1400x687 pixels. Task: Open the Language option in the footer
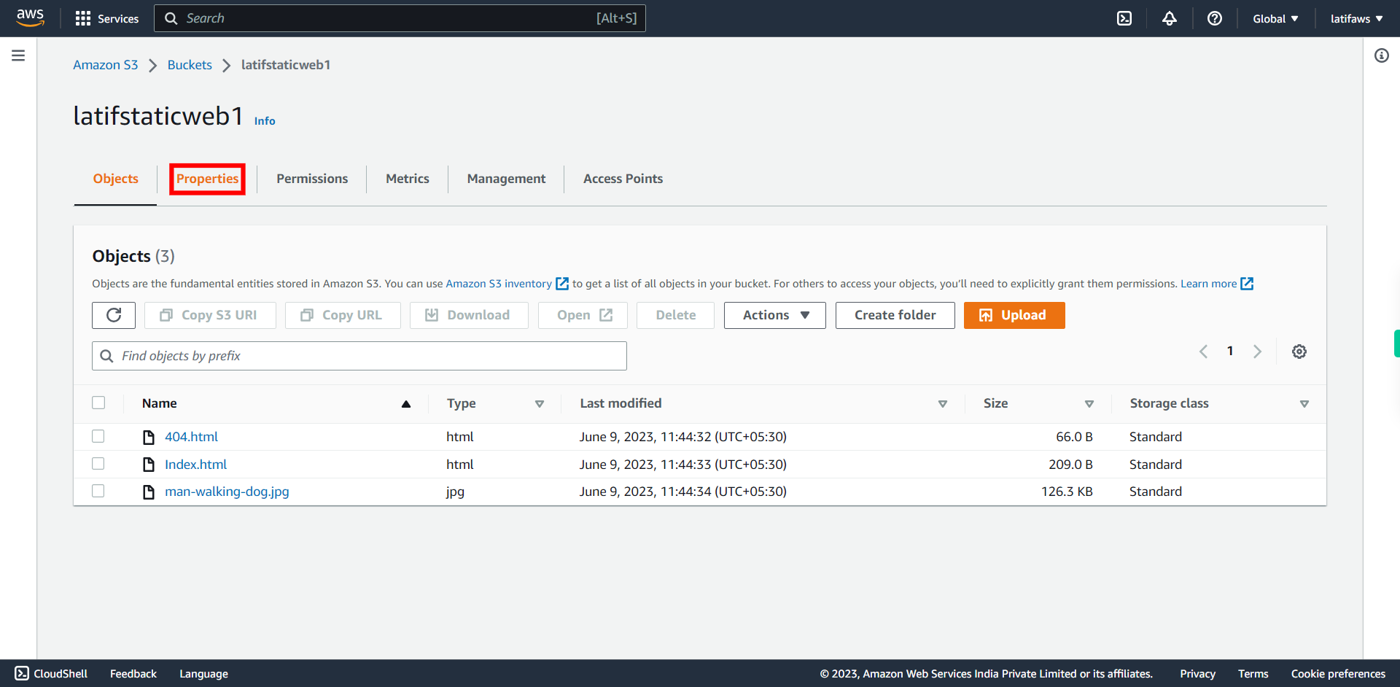point(203,674)
